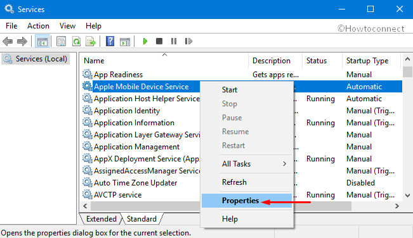Sort by the Name column header
This screenshot has height=238, width=413.
[x=164, y=61]
